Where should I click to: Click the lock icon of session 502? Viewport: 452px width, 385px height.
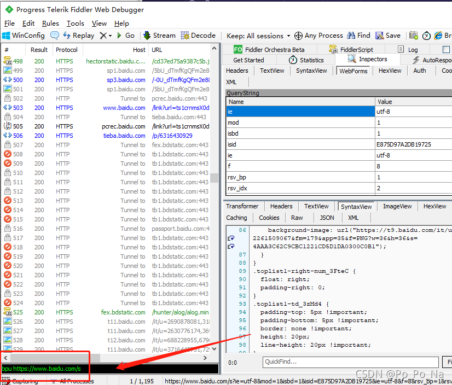click(8, 98)
